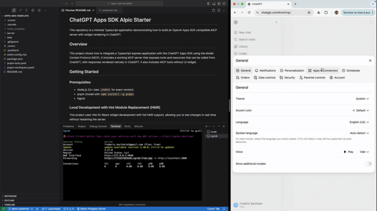
Task: Open Security settings tab
Action: (287, 77)
